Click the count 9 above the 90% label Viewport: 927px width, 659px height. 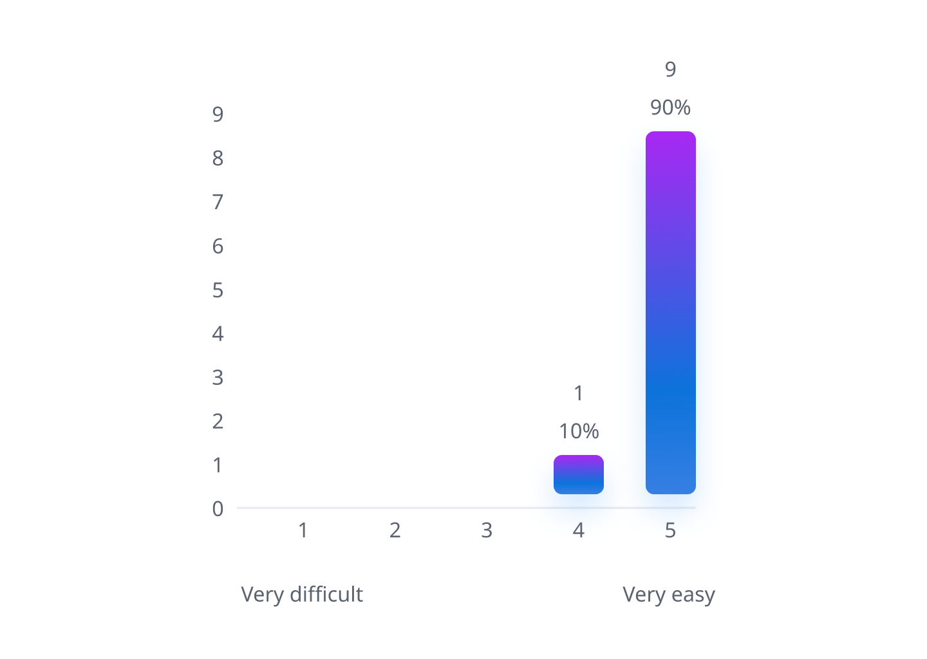click(x=670, y=70)
